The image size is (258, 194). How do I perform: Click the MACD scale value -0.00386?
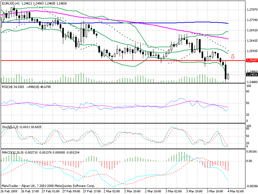click(252, 187)
